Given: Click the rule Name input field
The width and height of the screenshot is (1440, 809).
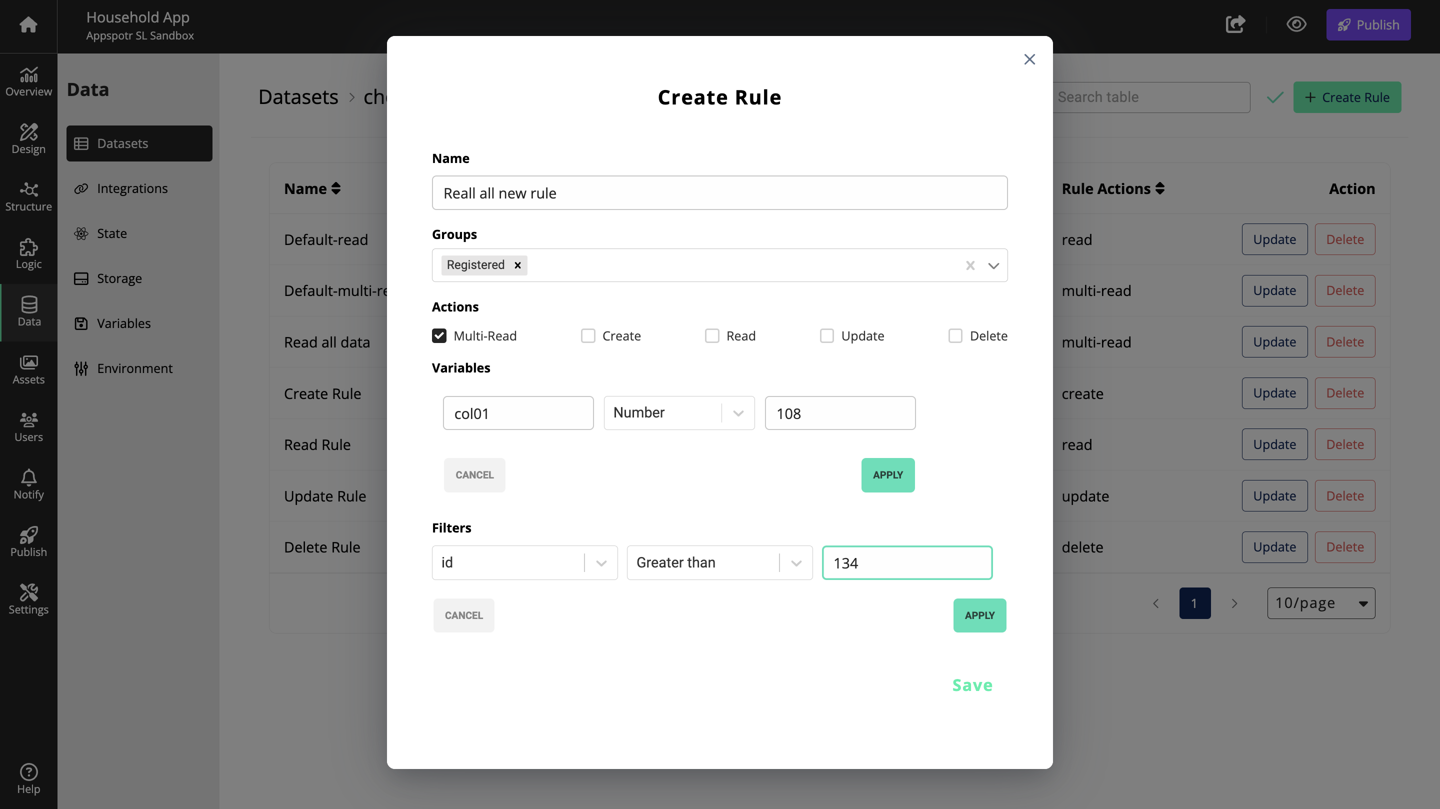Looking at the screenshot, I should [x=719, y=193].
